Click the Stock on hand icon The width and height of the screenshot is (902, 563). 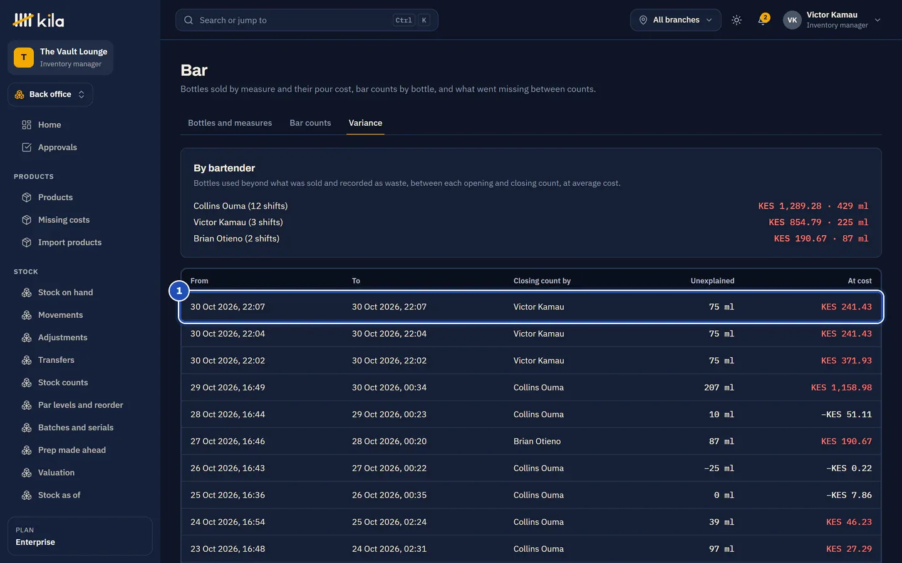pos(26,292)
